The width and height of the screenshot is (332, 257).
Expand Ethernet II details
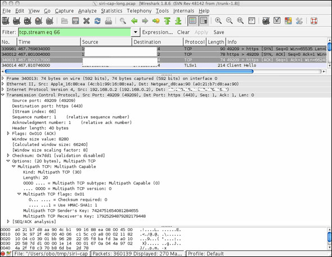[3, 84]
